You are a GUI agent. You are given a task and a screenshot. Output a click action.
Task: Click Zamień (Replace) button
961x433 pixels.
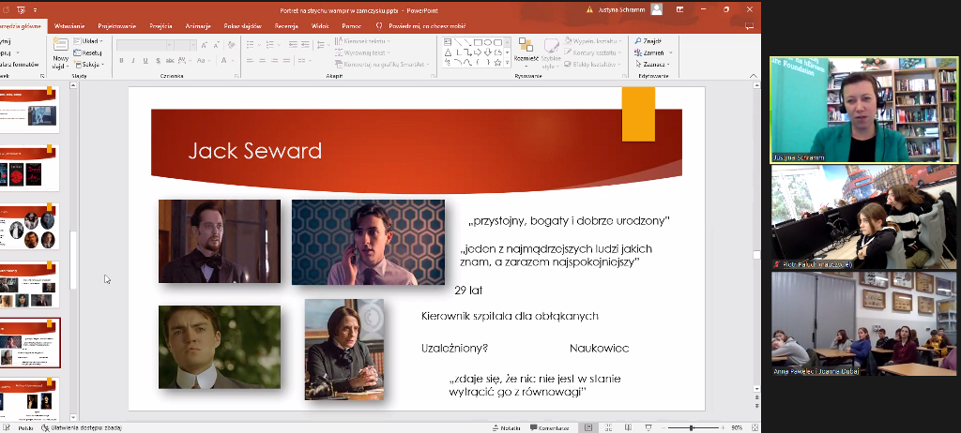[651, 53]
